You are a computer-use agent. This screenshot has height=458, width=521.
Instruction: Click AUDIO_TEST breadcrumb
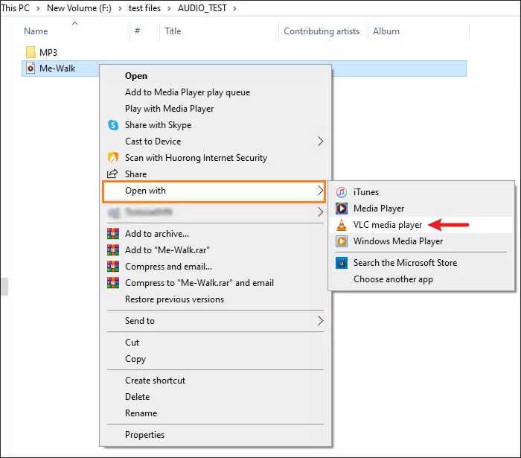point(202,8)
